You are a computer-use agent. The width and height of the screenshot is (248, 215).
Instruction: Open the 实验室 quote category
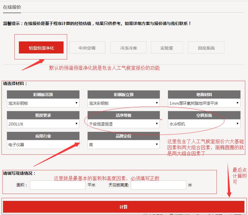pyautogui.click(x=167, y=47)
